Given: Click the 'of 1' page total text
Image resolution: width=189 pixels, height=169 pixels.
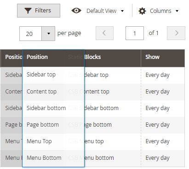Looking at the screenshot, I should click(x=154, y=33).
